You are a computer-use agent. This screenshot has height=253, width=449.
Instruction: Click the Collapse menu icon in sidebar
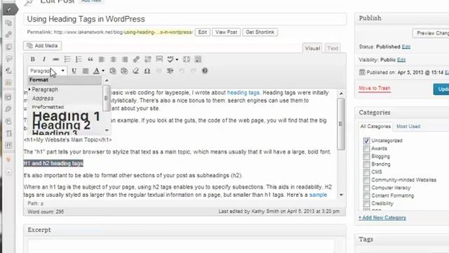coord(8,172)
